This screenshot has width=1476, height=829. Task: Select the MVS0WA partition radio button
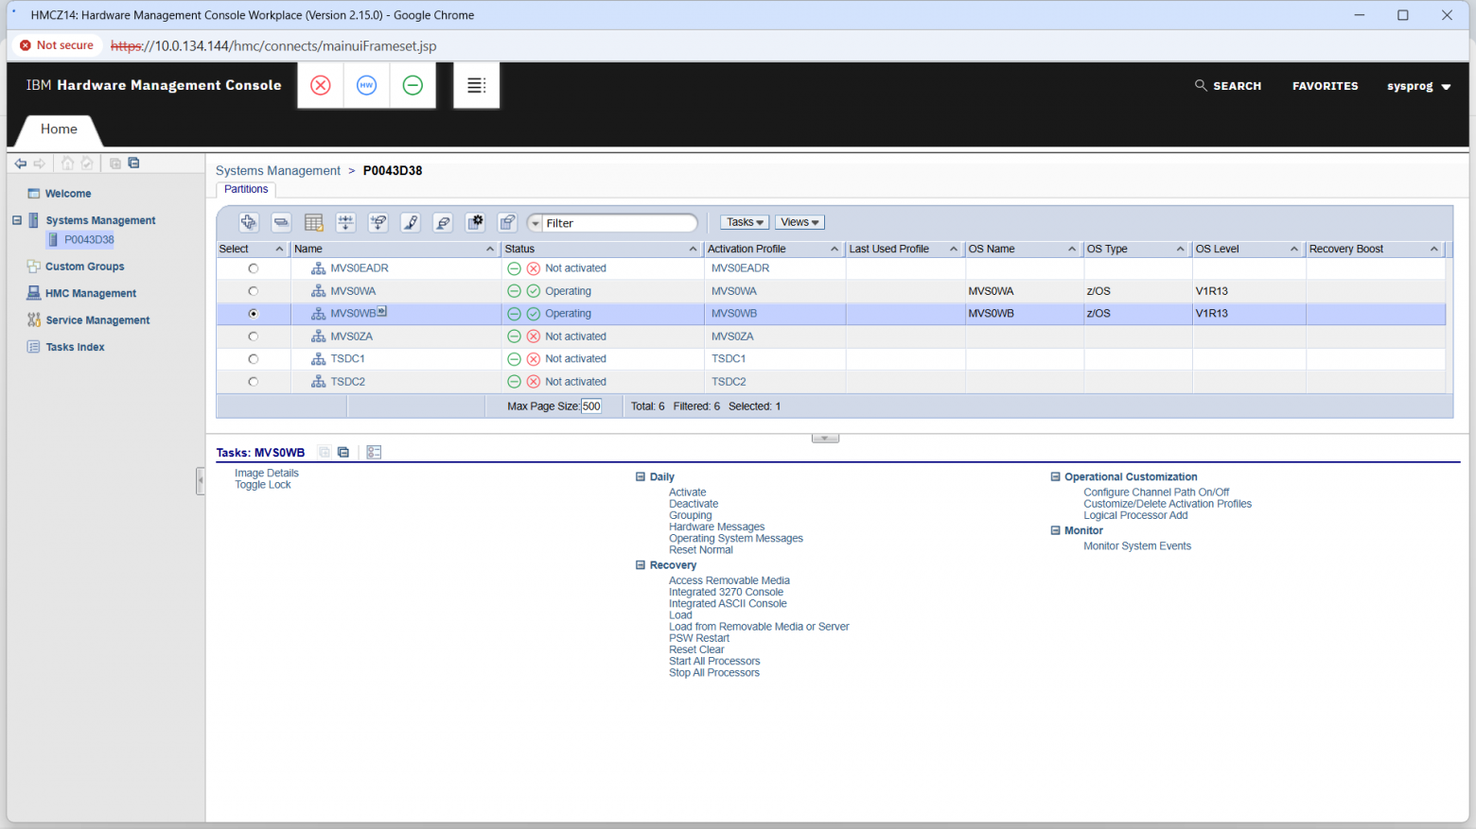254,291
